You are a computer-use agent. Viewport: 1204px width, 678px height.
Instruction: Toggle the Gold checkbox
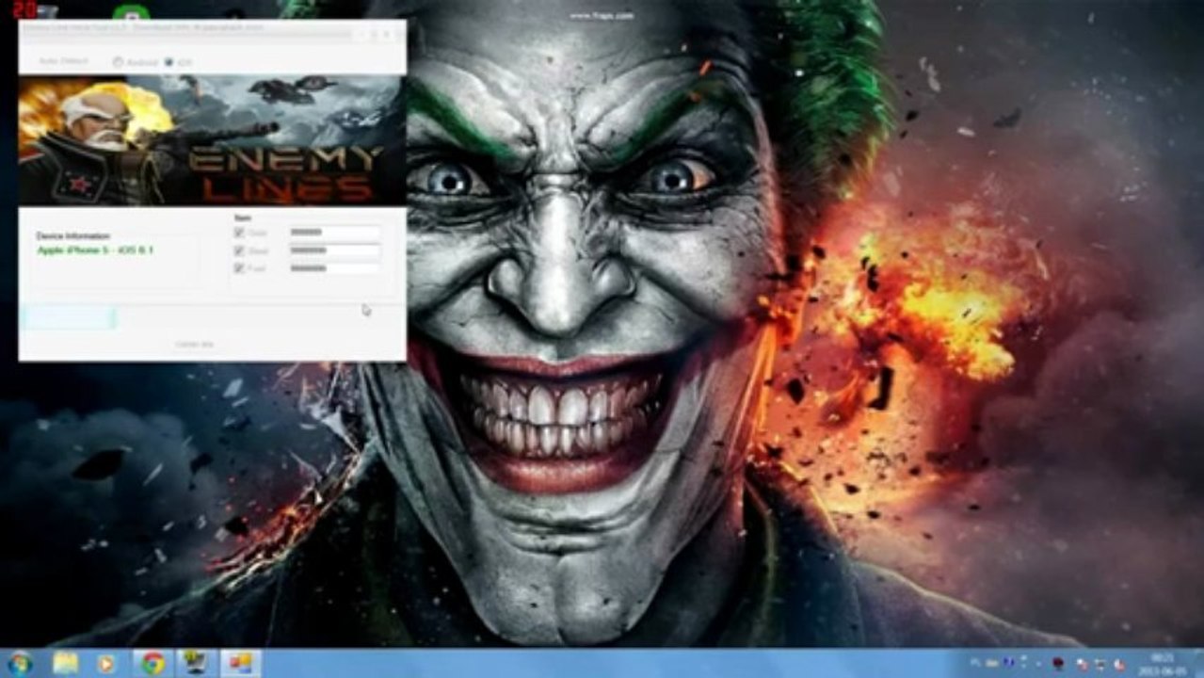tap(239, 233)
